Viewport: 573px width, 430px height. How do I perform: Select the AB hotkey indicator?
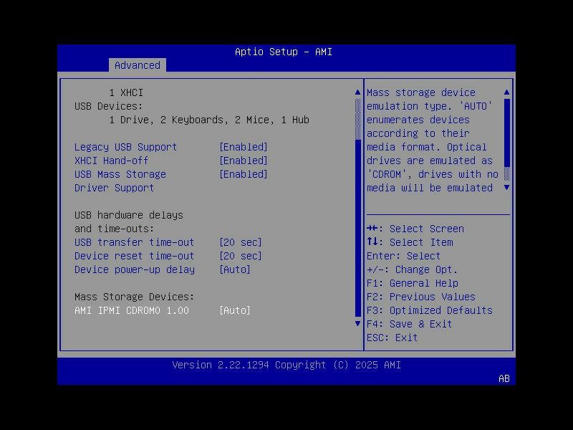[x=503, y=379]
